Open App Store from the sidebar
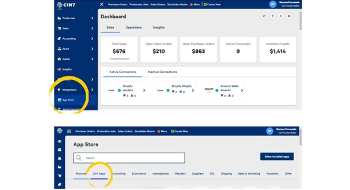The image size is (350, 190). click(68, 100)
